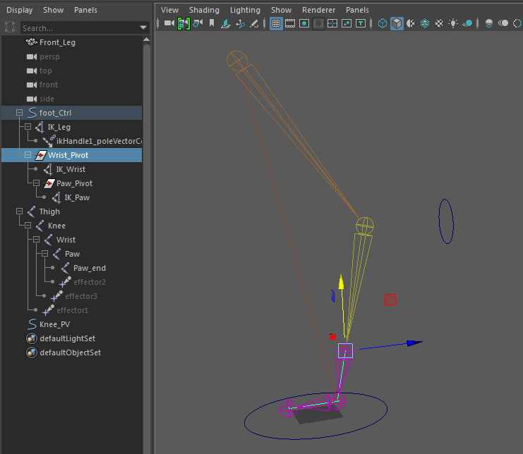
Task: Click the Select Camera icon in viewport toolbar
Action: coord(169,23)
